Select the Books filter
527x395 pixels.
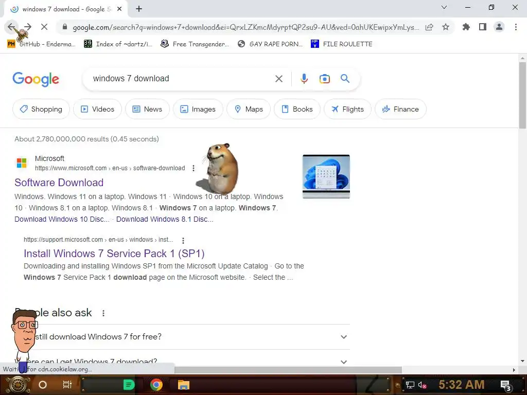297,109
